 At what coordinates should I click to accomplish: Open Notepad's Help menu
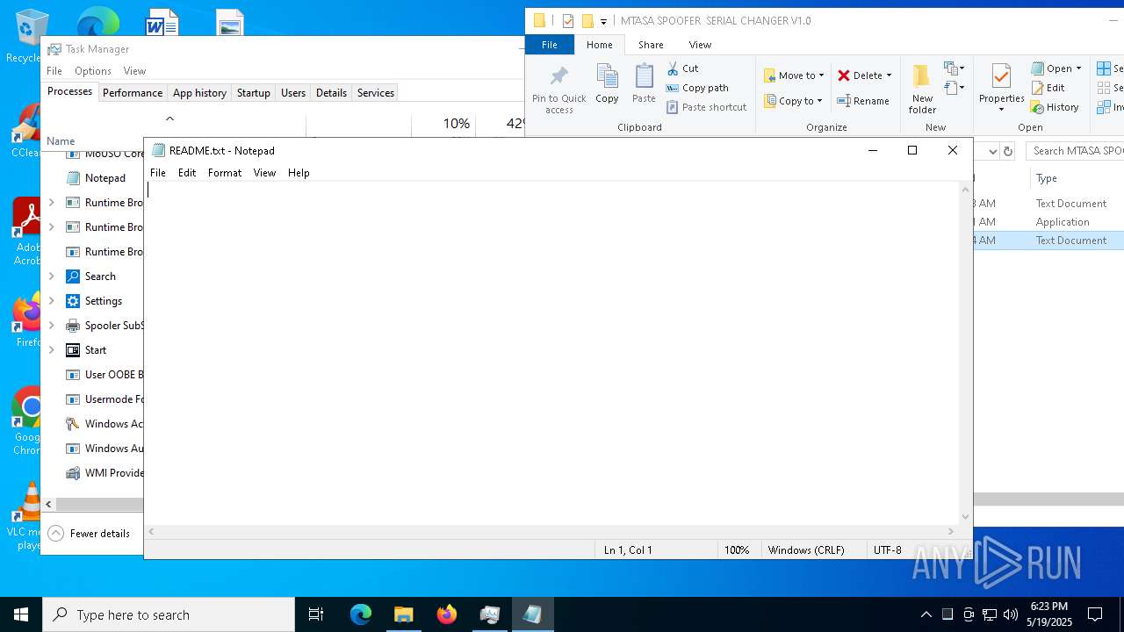(x=299, y=173)
